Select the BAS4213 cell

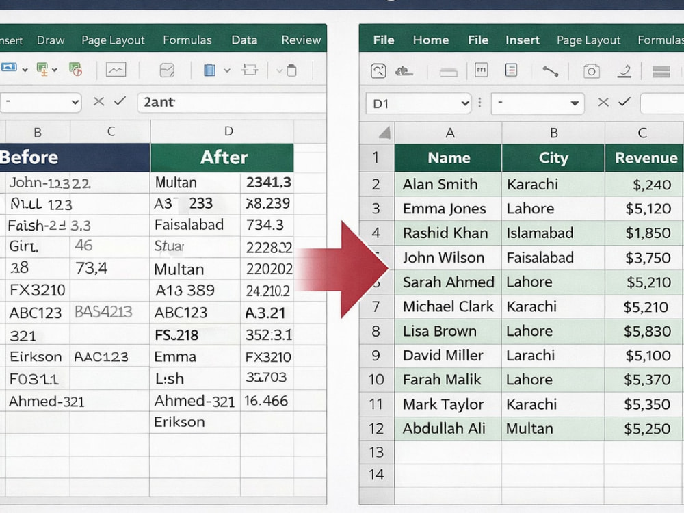109,313
